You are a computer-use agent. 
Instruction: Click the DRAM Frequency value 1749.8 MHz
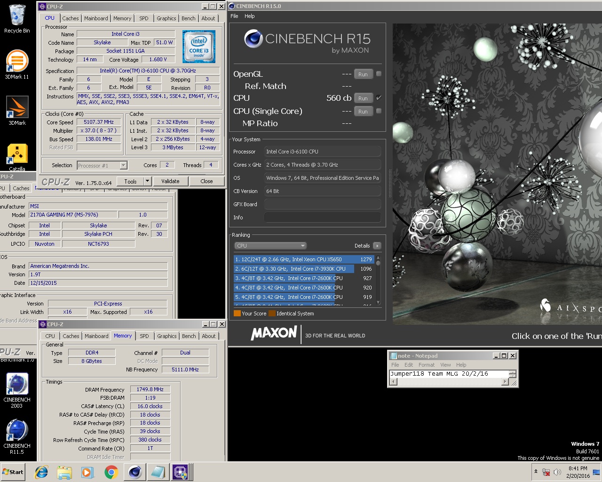pyautogui.click(x=150, y=389)
